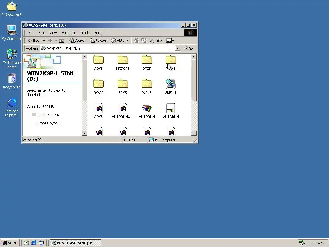
Task: Click the Forward arrow button
Action: (50, 41)
